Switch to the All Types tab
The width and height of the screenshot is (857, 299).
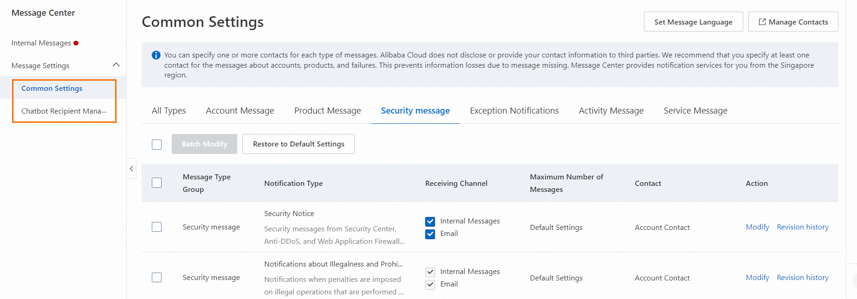coord(169,111)
